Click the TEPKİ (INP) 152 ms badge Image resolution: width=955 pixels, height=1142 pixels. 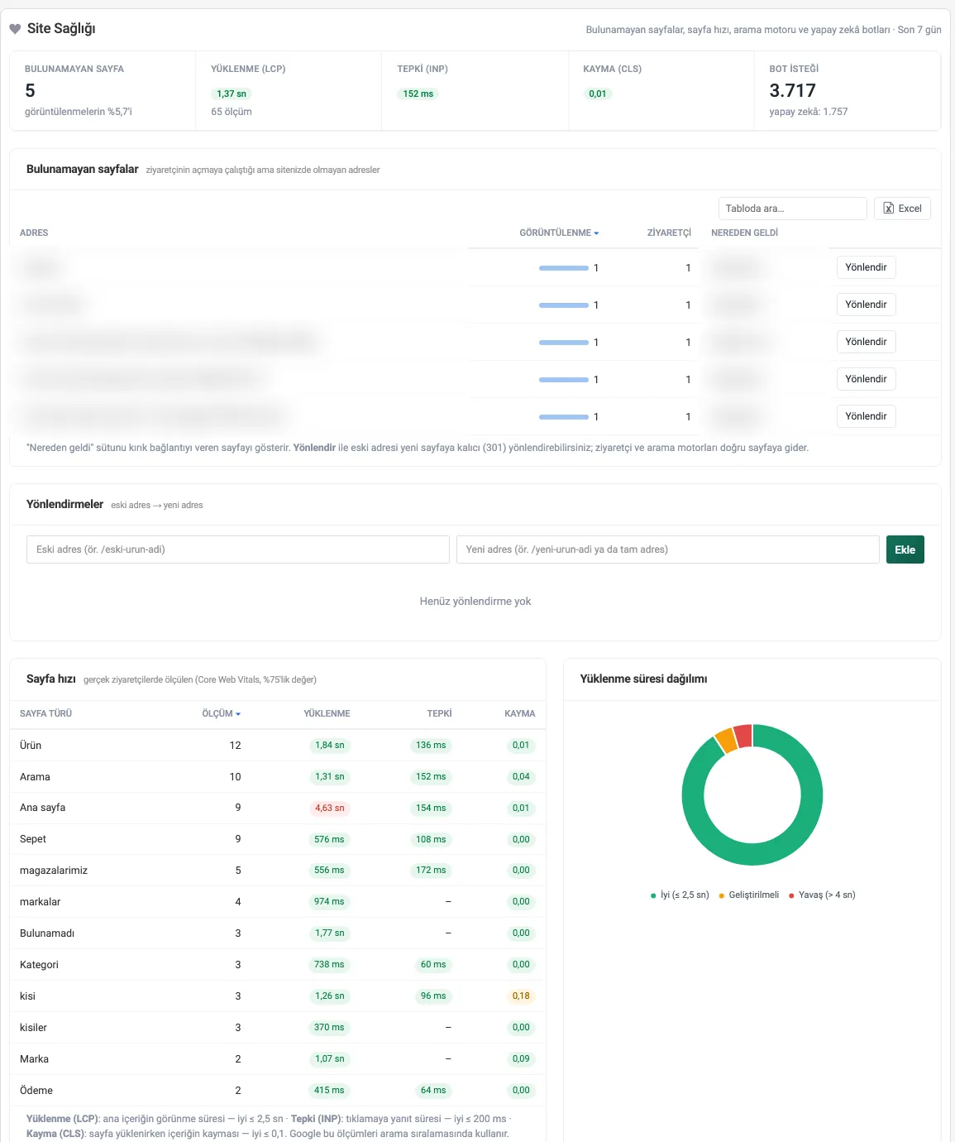(418, 94)
